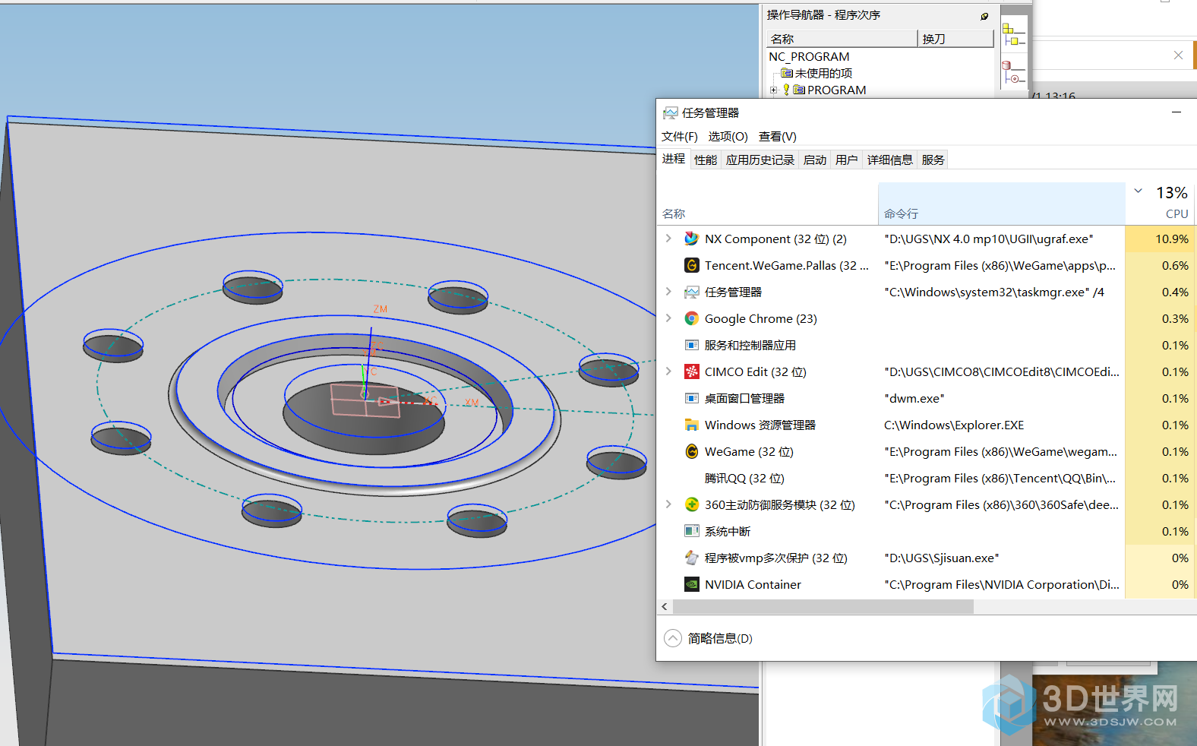Click the 任务管理器 process row icon
The image size is (1197, 746).
(691, 292)
